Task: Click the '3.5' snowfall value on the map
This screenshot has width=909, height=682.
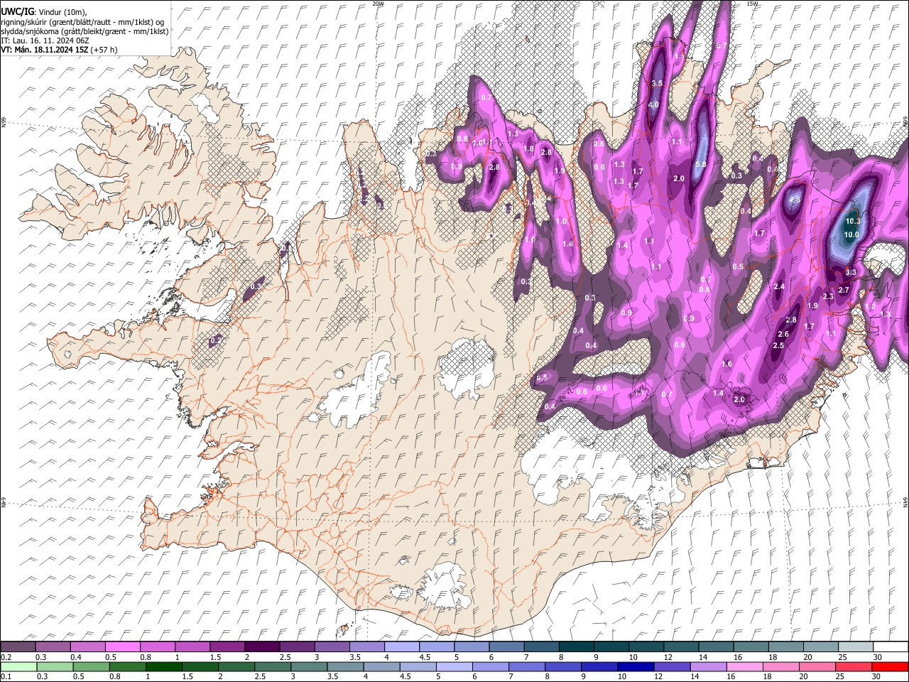Action: pyautogui.click(x=657, y=83)
